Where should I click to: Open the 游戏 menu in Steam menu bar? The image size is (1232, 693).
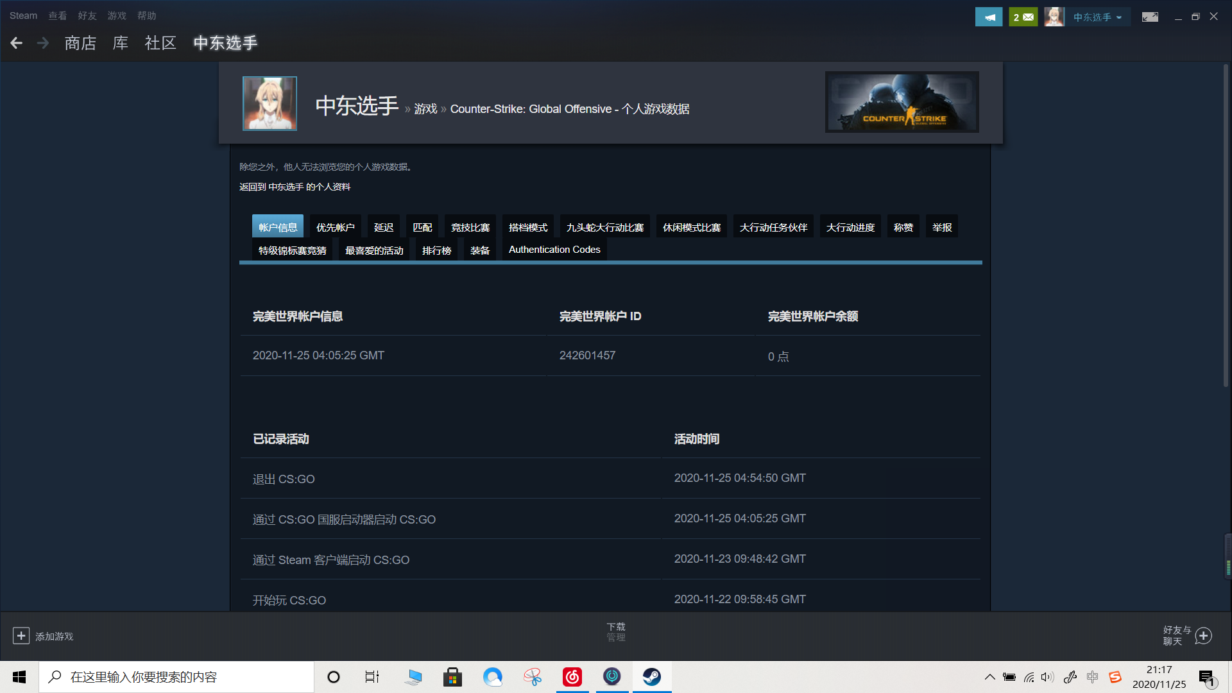117,15
